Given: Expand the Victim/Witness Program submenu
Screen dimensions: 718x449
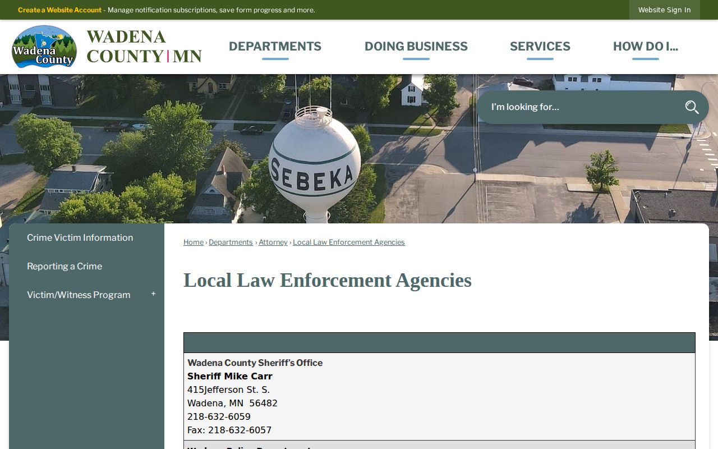Looking at the screenshot, I should [x=153, y=294].
